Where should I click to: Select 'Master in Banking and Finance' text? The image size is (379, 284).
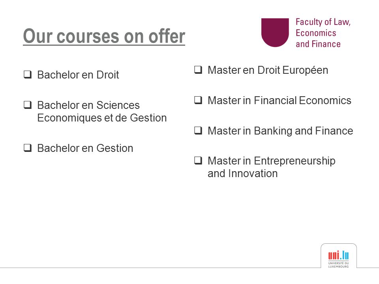pos(280,131)
